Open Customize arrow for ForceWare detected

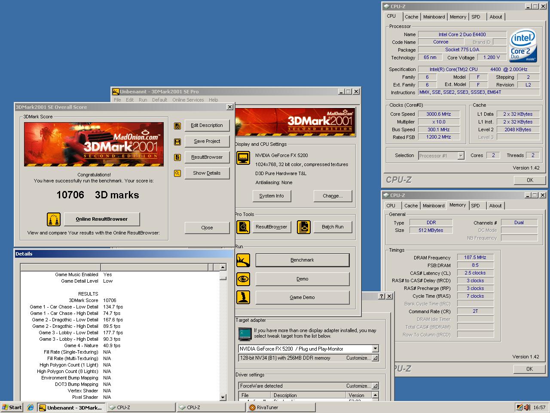tap(375, 386)
